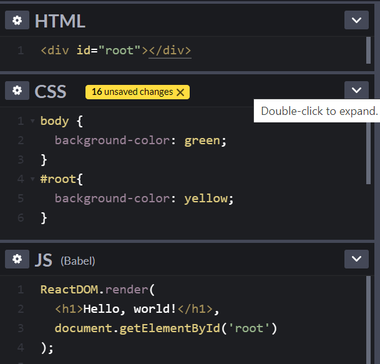The image size is (380, 364).
Task: Place cursor on the yellow color value
Action: [x=206, y=199]
